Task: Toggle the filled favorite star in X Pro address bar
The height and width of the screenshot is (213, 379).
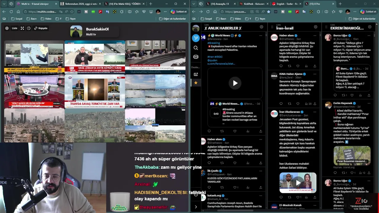Action: click(269, 12)
